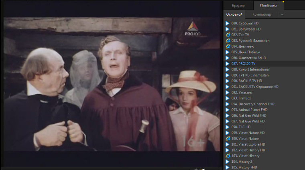The width and height of the screenshot is (305, 170).
Task: Click the play icon beside 086. Фантастика Sci-Fi
Action: 228,58
